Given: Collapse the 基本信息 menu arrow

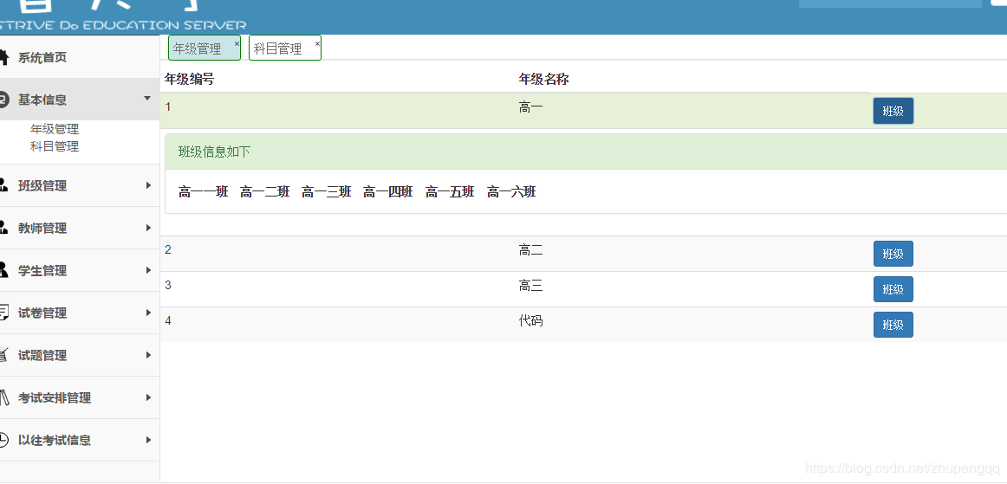Looking at the screenshot, I should coord(147,99).
